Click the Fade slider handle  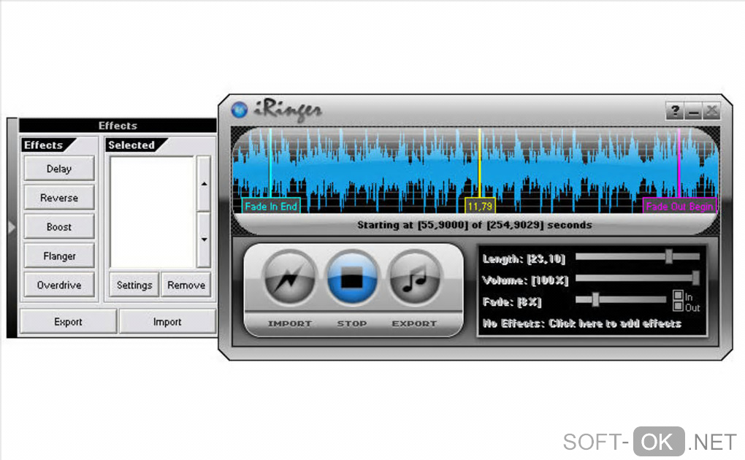click(595, 299)
